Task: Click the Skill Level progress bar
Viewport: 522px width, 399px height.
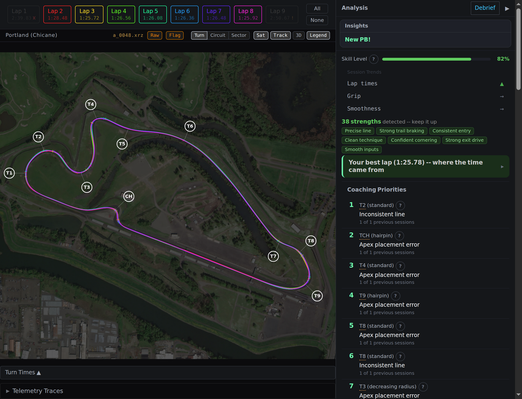Action: pos(436,59)
